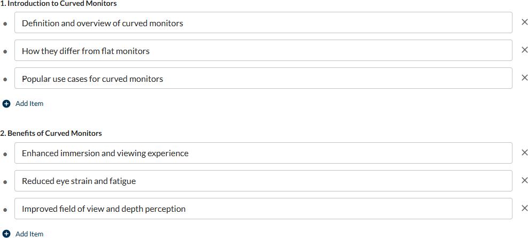Viewport: 528px width, 238px height.
Task: Edit the 'Definition and overview of curved monitors' field
Action: [x=263, y=23]
